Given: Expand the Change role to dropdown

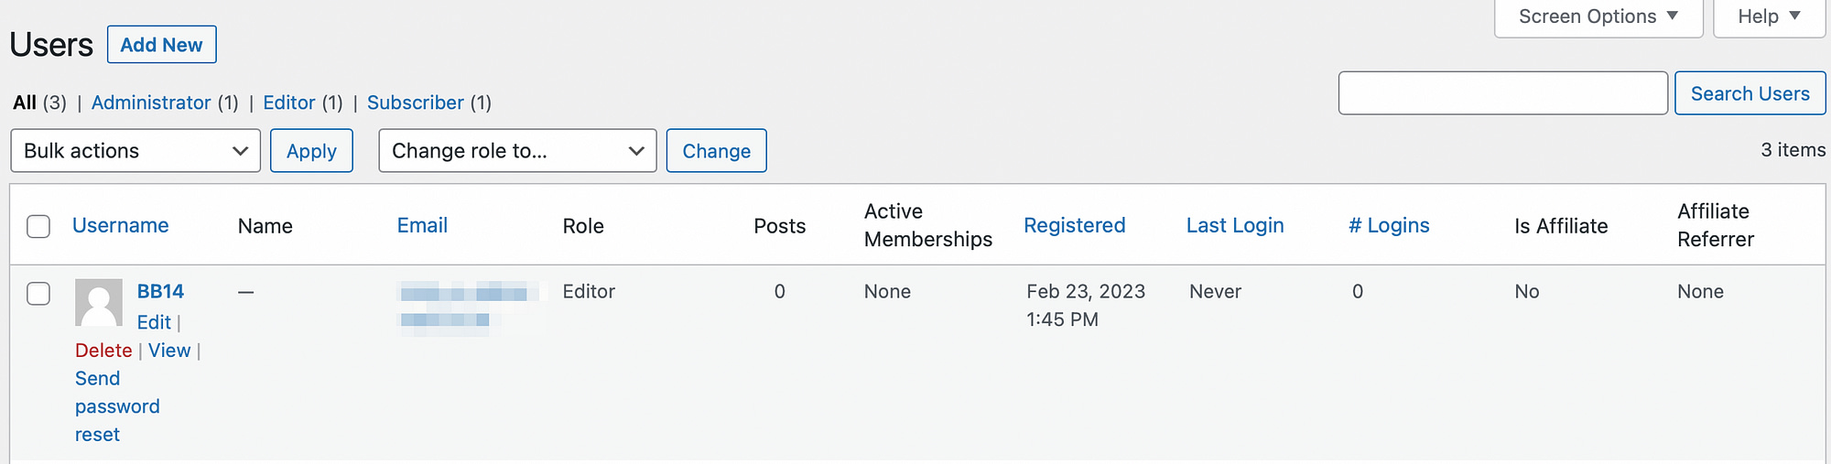Looking at the screenshot, I should 517,151.
